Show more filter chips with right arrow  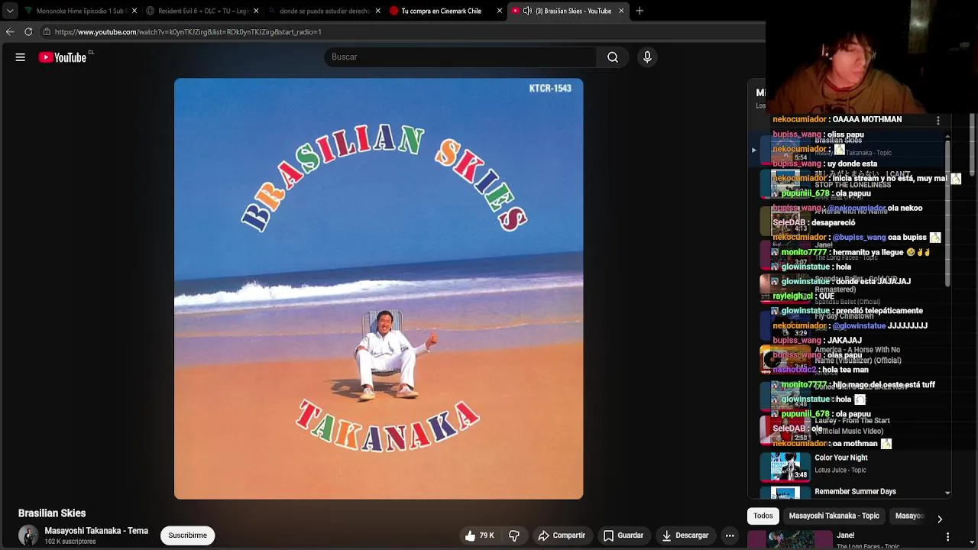pyautogui.click(x=940, y=519)
